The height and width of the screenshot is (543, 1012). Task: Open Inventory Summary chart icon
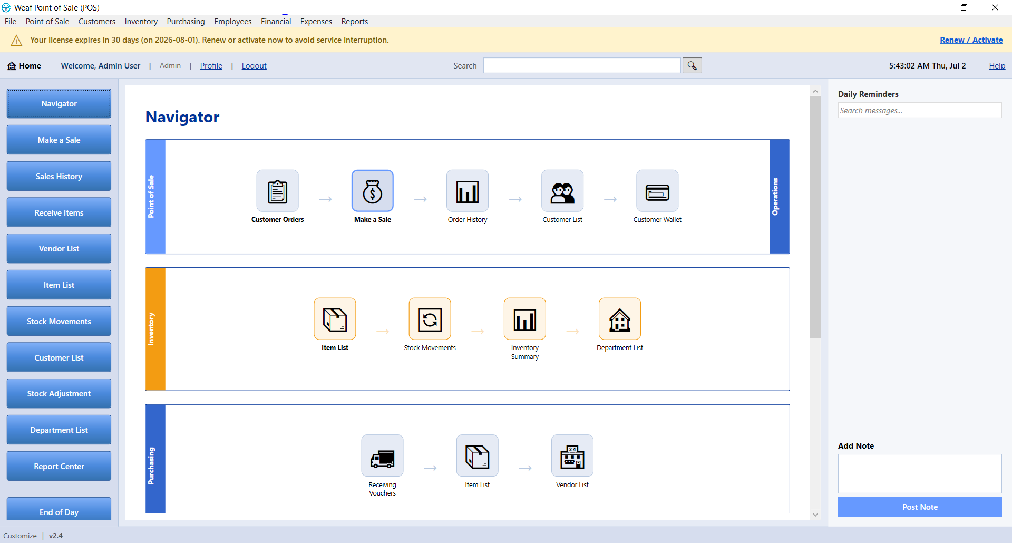(x=524, y=319)
